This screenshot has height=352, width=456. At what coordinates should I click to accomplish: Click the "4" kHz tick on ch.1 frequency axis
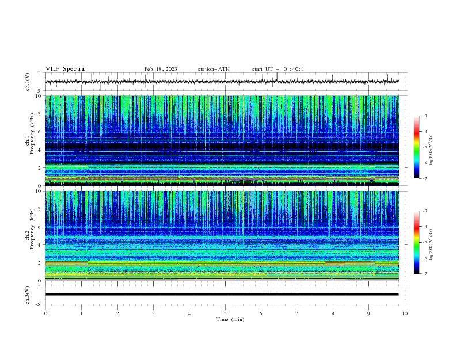pyautogui.click(x=40, y=150)
